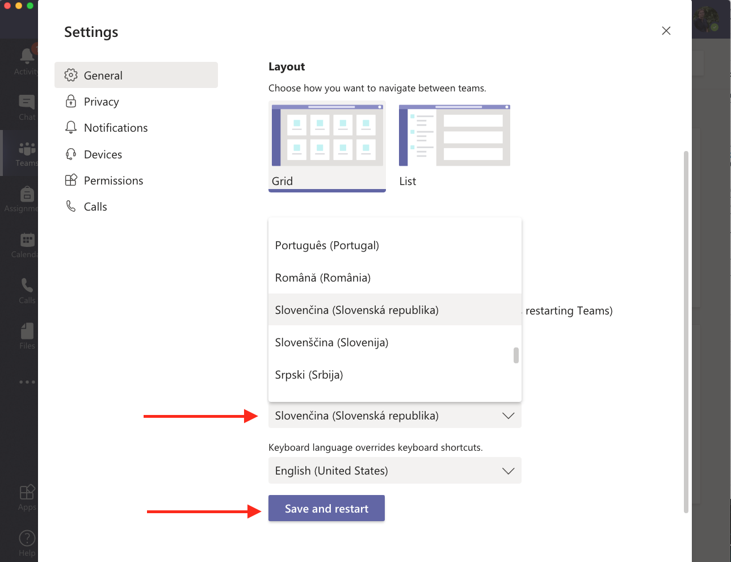
Task: Open the Apps icon in sidebar
Action: click(x=27, y=492)
